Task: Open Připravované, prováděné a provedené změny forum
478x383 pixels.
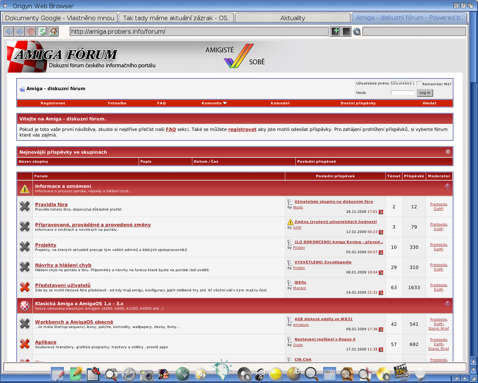Action: (x=93, y=225)
